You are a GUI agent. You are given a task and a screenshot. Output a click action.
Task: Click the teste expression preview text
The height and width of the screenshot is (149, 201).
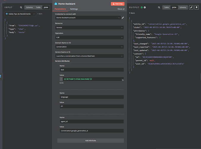pyautogui.click(x=62, y=83)
